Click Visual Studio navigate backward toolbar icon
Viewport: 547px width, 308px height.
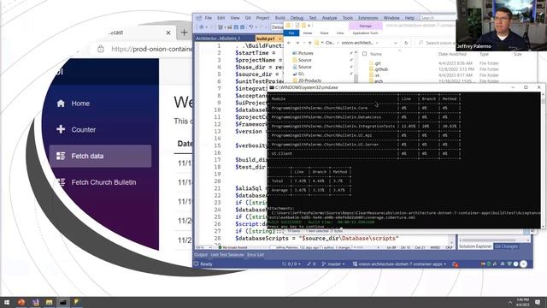(x=202, y=27)
